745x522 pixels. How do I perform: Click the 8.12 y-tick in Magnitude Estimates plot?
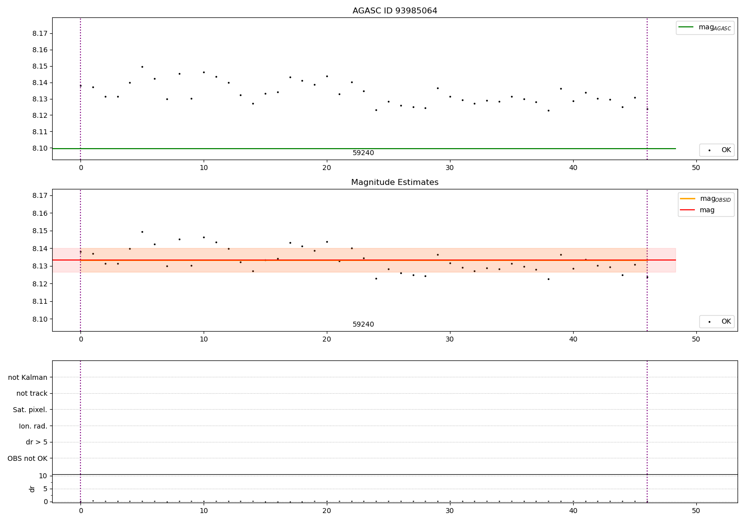tap(40, 284)
